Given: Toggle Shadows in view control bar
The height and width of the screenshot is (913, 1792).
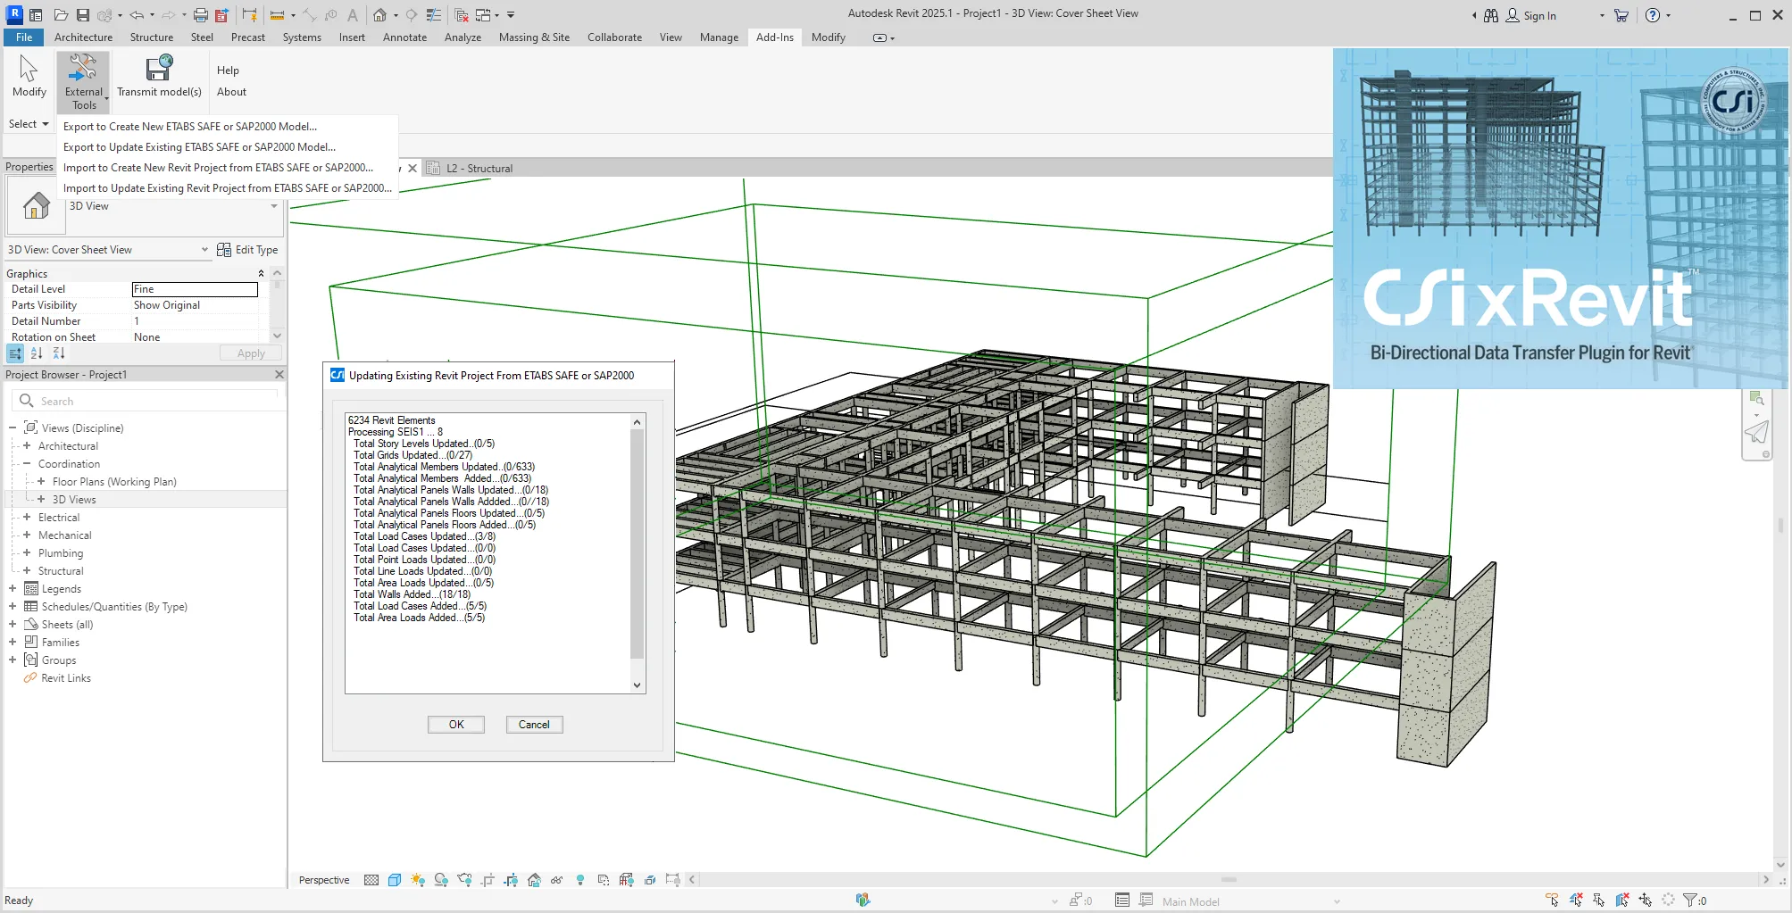Looking at the screenshot, I should coord(441,880).
